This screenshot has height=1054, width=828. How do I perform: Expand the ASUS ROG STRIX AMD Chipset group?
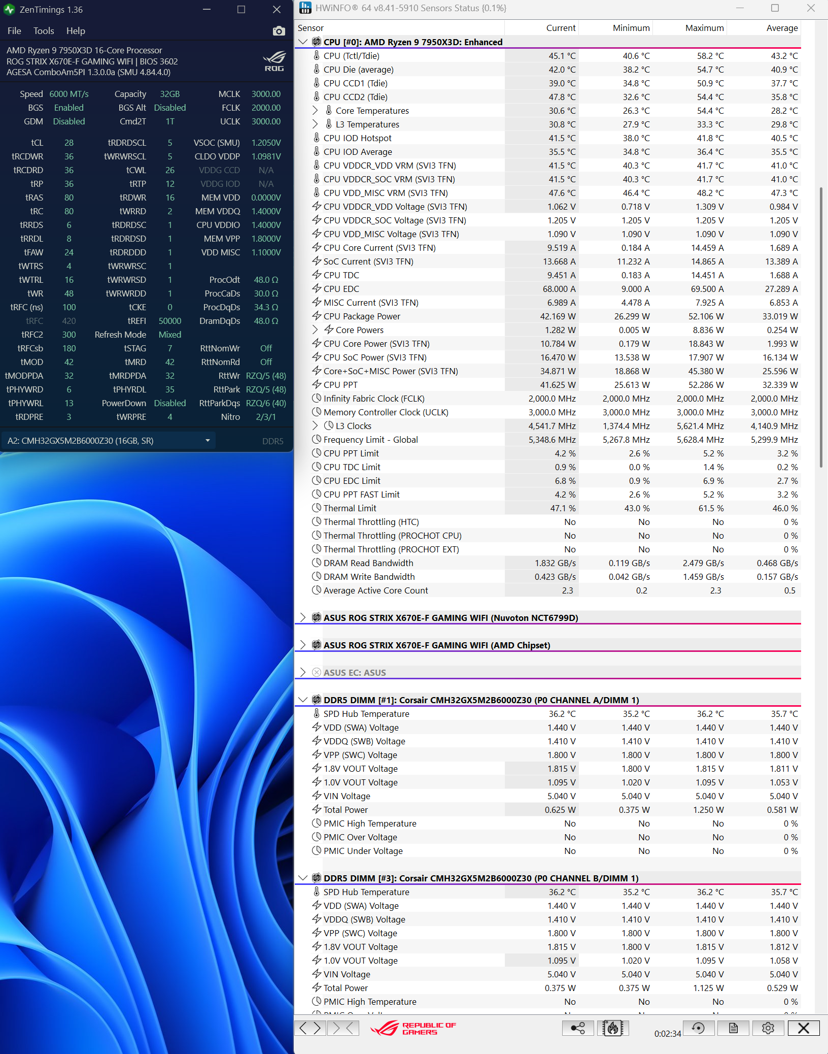point(303,645)
